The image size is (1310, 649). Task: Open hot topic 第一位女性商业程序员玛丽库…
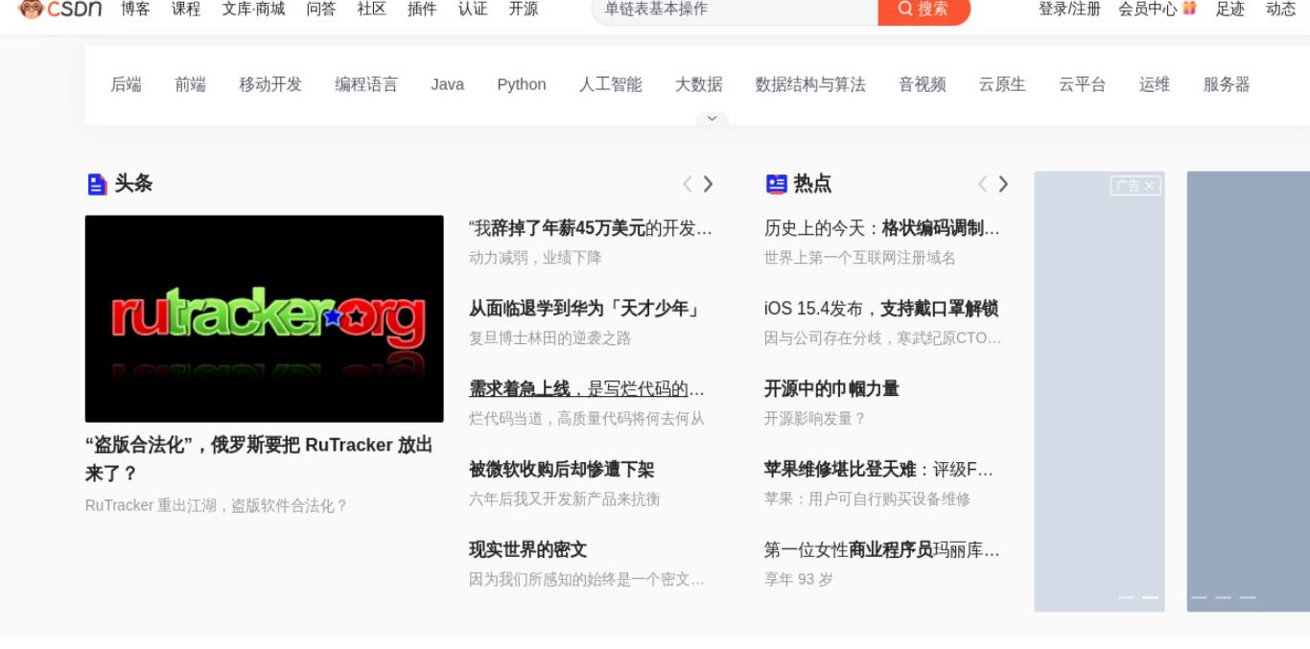(x=882, y=550)
